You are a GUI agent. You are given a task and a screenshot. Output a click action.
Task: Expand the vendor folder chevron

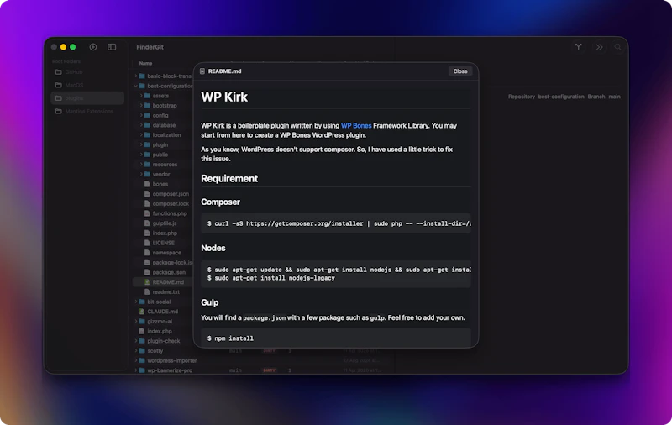(141, 175)
